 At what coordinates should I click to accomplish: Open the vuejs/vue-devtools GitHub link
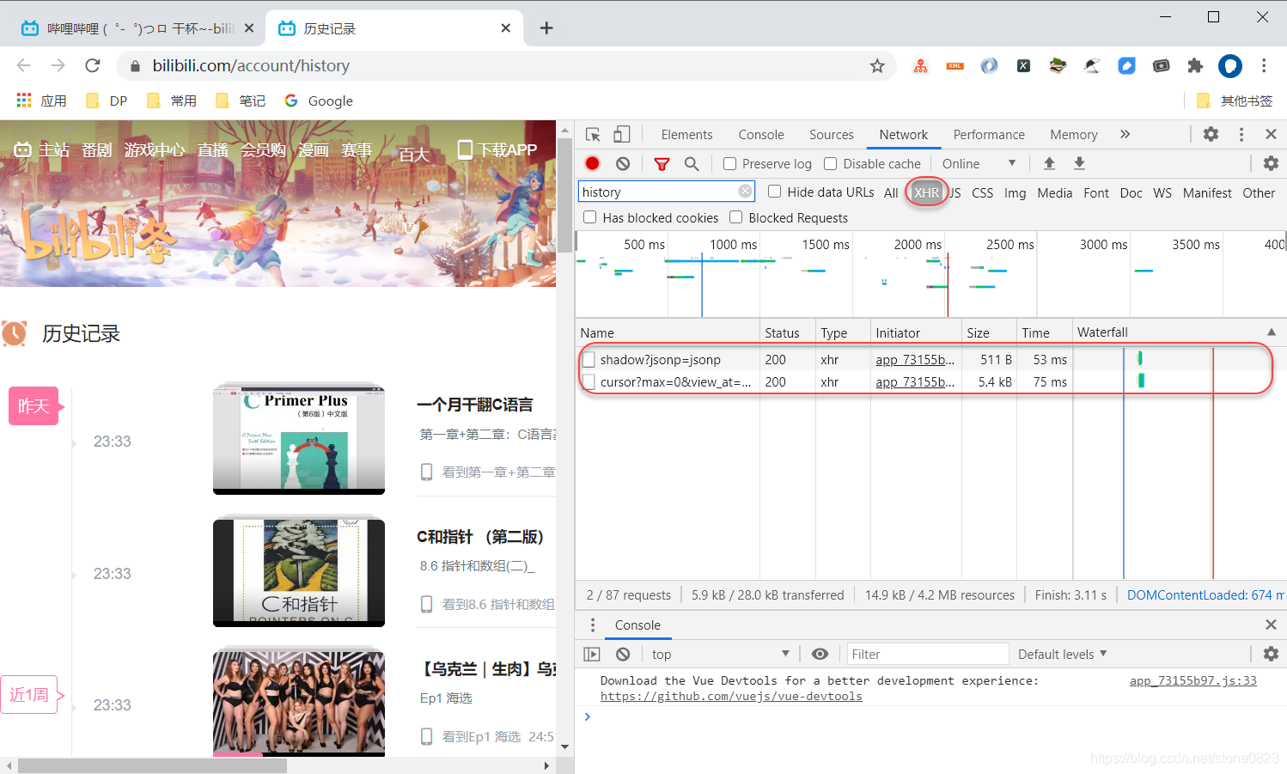pyautogui.click(x=731, y=696)
